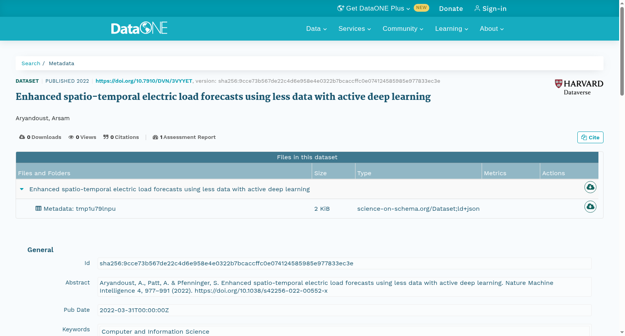The image size is (625, 336).
Task: Collapse the dataset folder row
Action: [22, 189]
